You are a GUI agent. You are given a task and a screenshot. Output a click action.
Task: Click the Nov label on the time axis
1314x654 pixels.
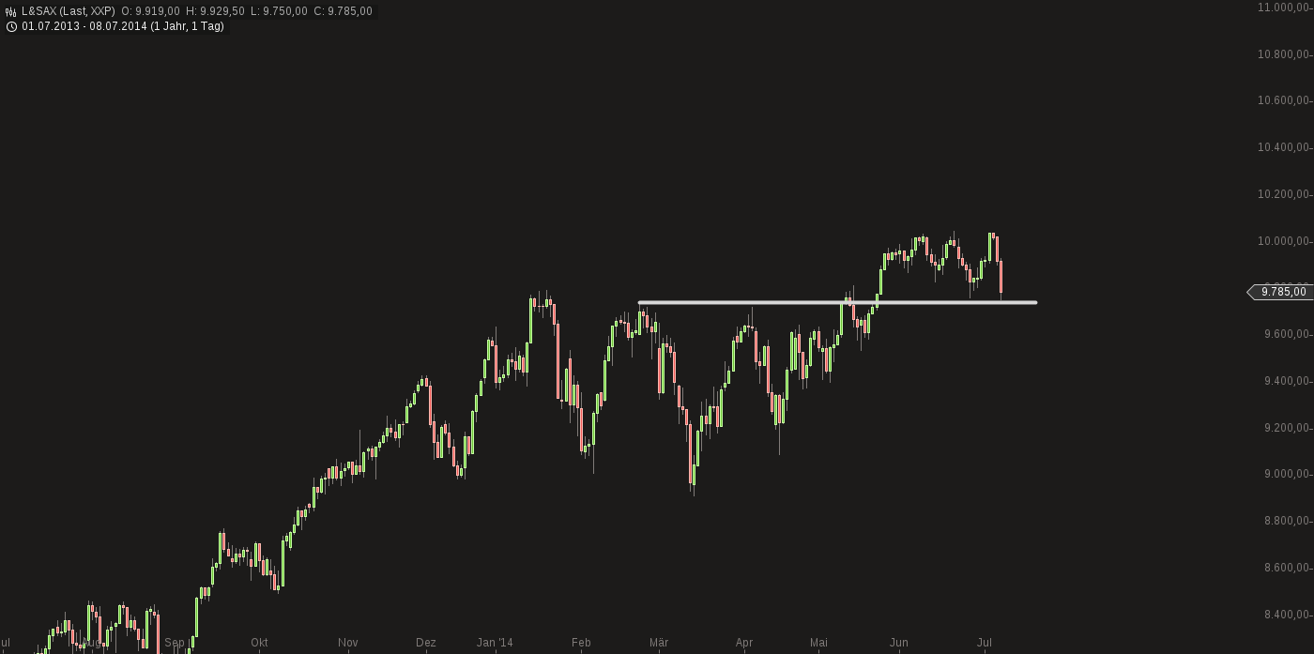point(348,643)
